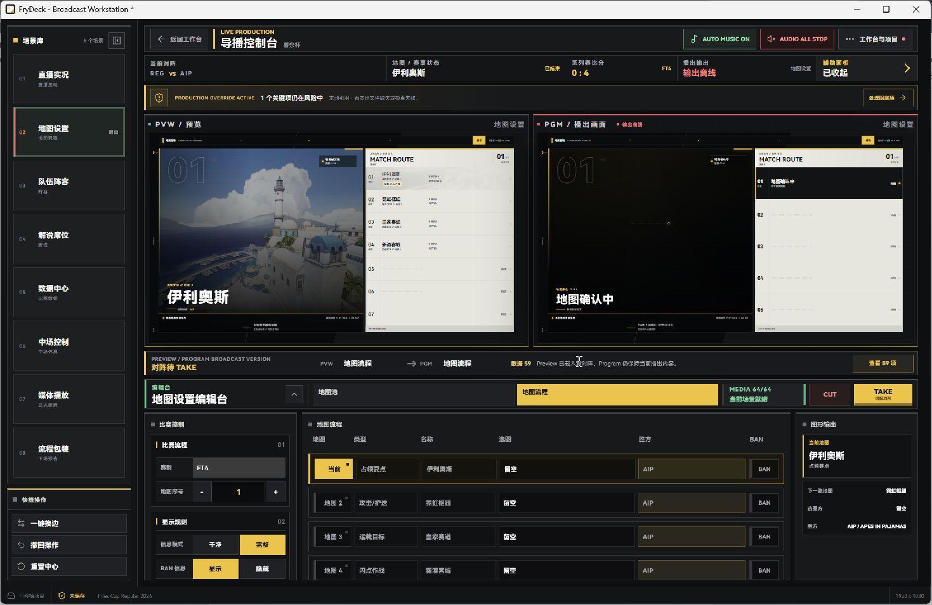Image resolution: width=932 pixels, height=605 pixels.
Task: Open 皇家赛道 name dropdown in 地图 3
Action: [x=458, y=537]
